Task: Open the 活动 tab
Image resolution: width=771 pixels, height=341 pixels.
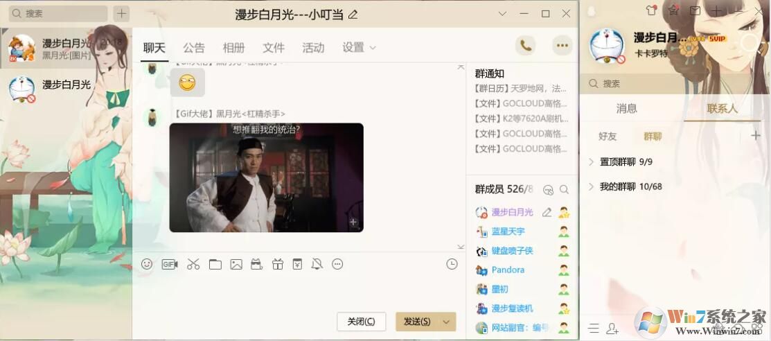Action: (x=313, y=48)
